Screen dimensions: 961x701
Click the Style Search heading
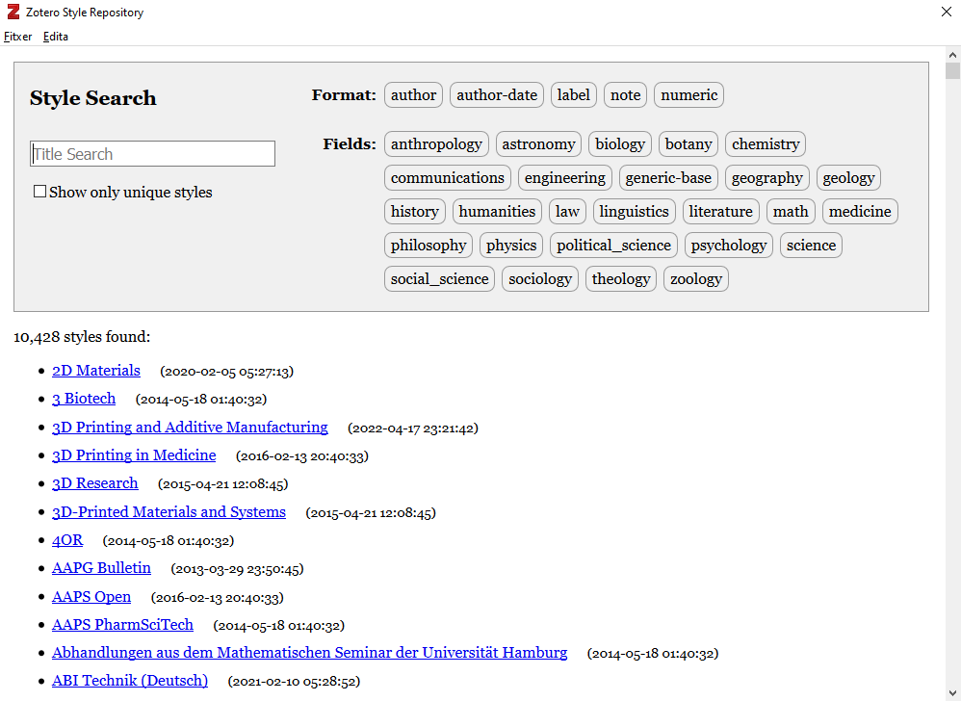click(x=93, y=98)
